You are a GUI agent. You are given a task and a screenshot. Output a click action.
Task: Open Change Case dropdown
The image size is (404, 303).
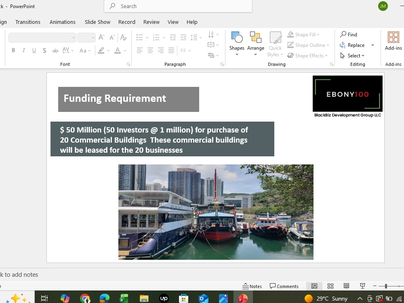85,50
